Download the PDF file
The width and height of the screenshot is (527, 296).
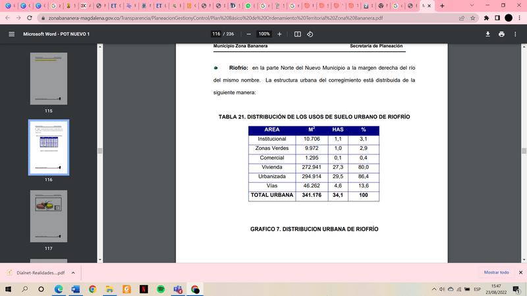[x=487, y=34]
